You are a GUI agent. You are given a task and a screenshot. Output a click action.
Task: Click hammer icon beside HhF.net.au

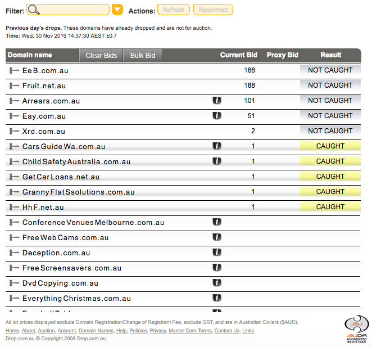[x=14, y=208]
